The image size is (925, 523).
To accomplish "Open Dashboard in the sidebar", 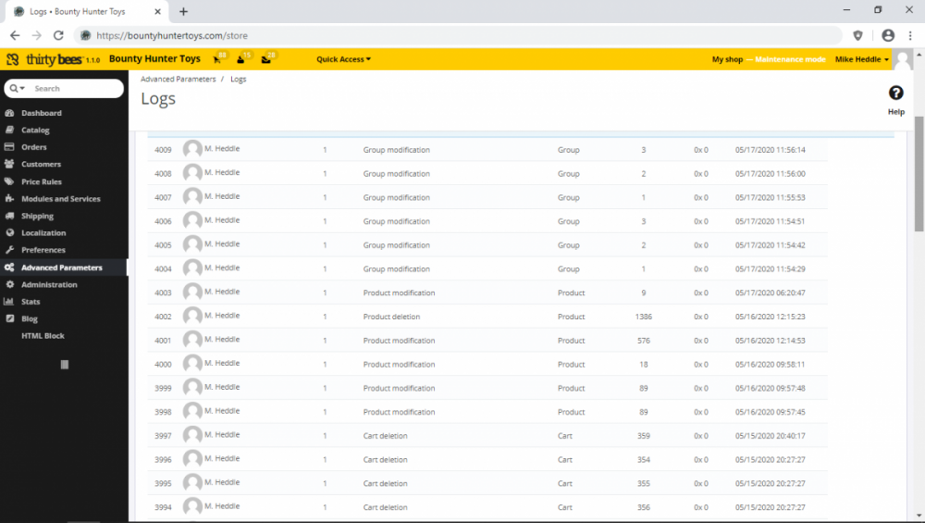I will click(x=42, y=113).
